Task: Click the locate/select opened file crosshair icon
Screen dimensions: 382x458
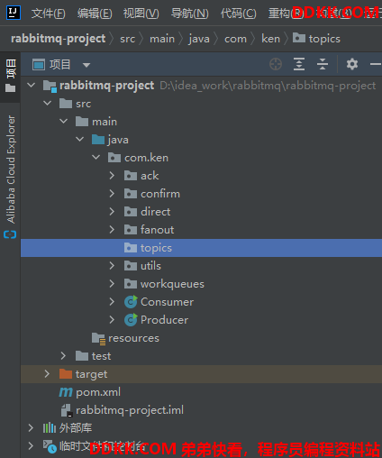Action: pos(276,64)
